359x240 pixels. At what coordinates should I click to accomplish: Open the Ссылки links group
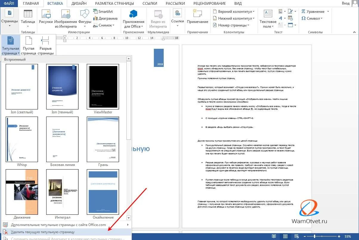tap(177, 18)
